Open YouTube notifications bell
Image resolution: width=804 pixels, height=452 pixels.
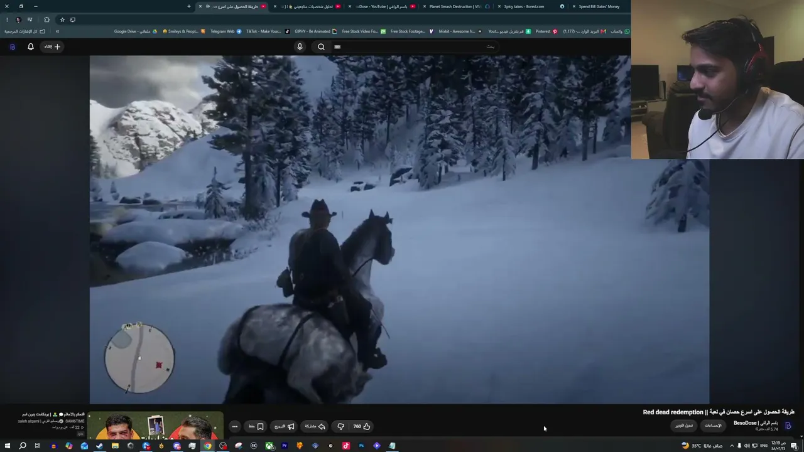(x=31, y=46)
